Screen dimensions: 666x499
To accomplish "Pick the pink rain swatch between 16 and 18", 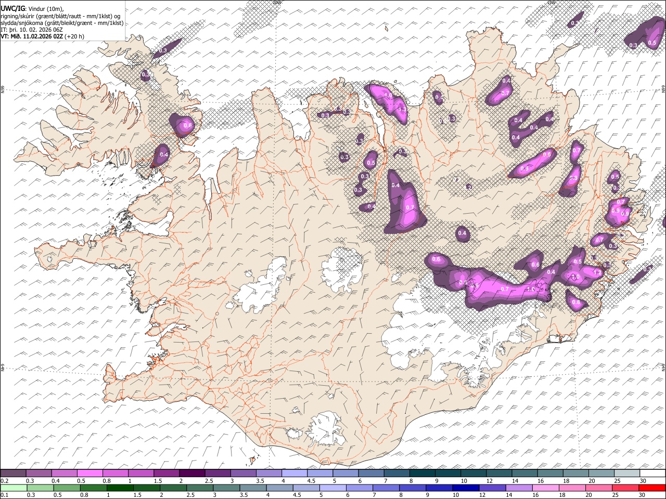I will click(545, 488).
